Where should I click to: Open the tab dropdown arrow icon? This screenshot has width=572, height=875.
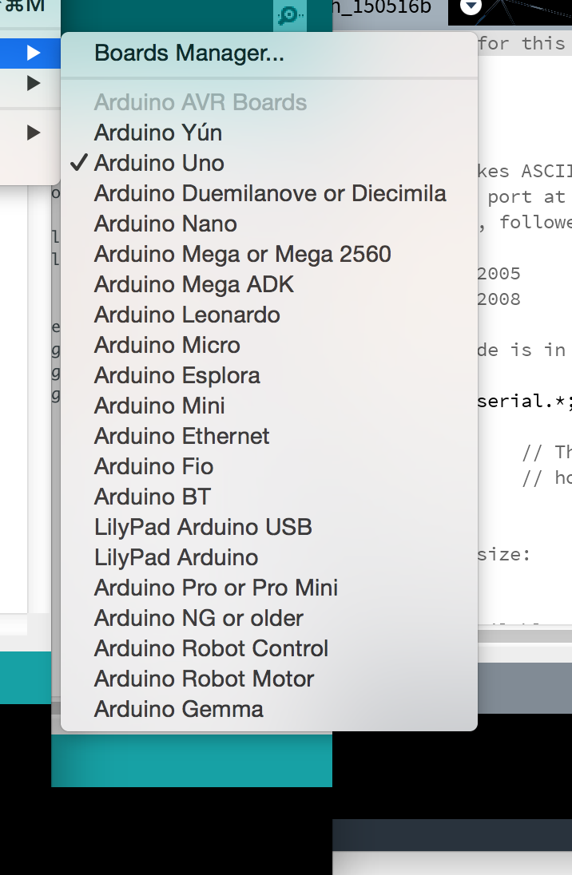click(x=471, y=6)
